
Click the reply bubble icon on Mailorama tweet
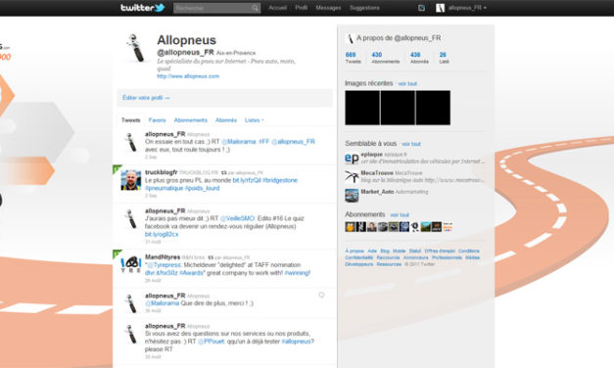pyautogui.click(x=321, y=296)
